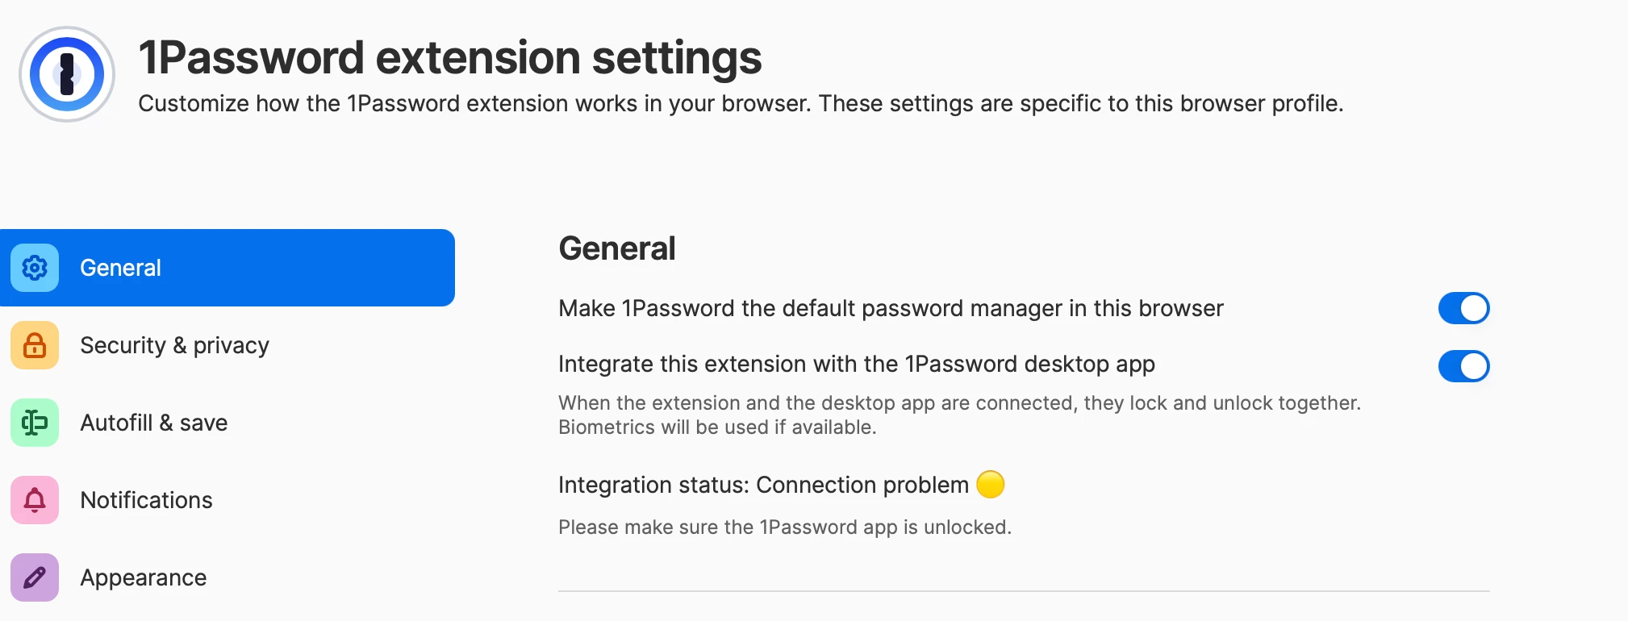The width and height of the screenshot is (1628, 621).
Task: Open the Appearance settings page
Action: click(143, 577)
